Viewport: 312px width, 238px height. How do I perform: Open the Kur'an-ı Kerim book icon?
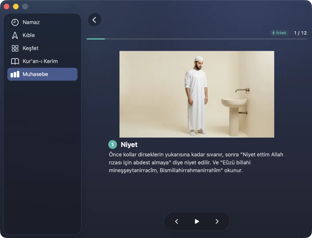pos(15,61)
